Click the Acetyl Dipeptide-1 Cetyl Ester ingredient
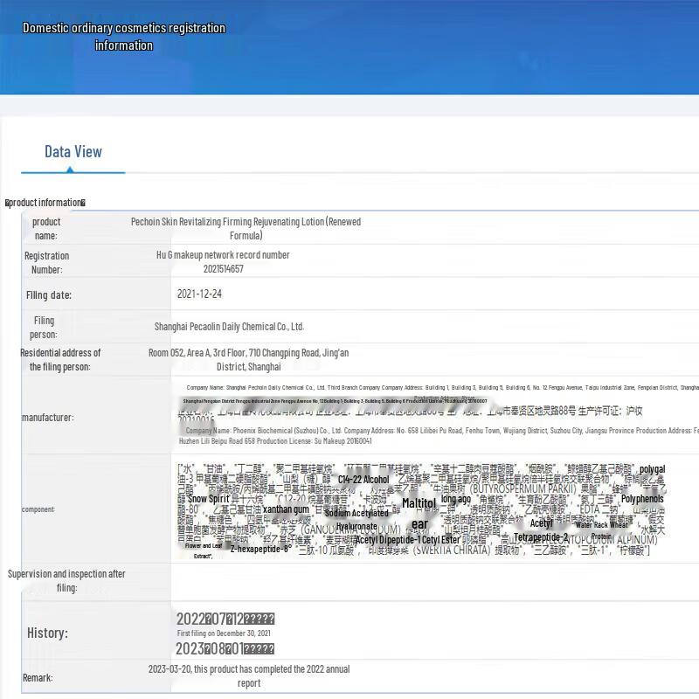699x699 pixels. click(406, 540)
